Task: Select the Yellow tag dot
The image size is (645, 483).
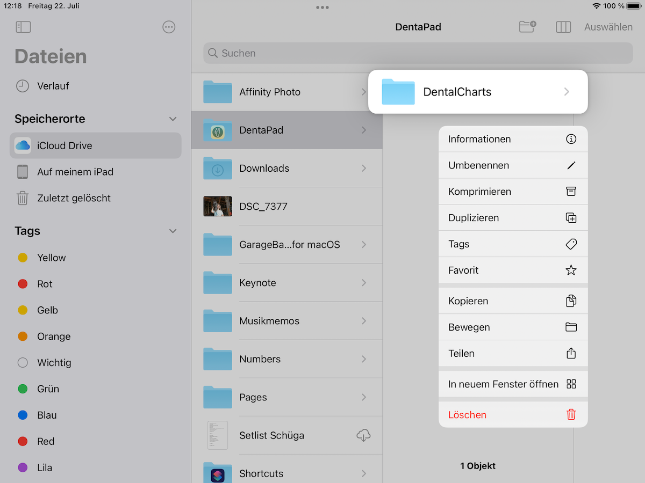Action: coord(23,258)
